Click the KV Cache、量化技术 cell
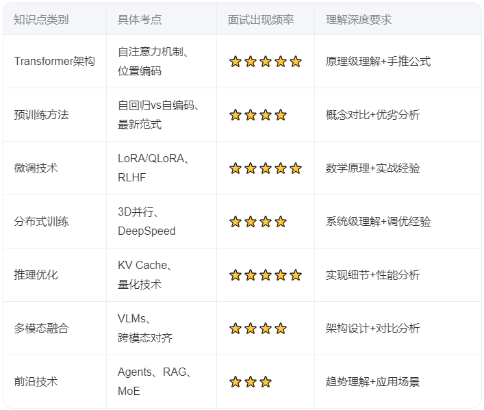This screenshot has width=484, height=410. coord(144,275)
